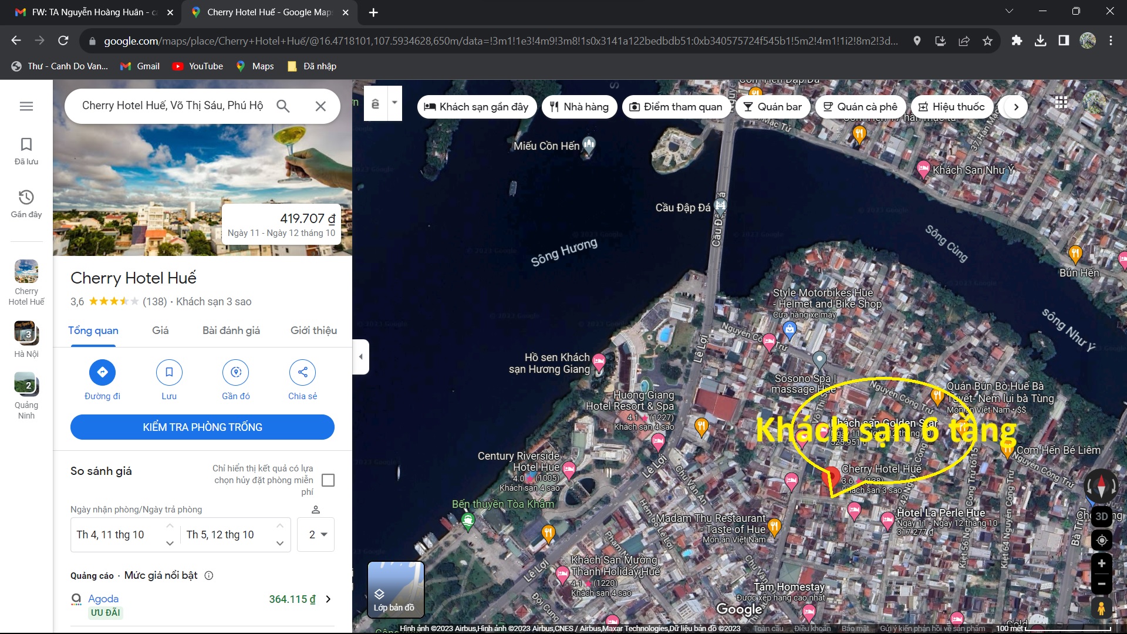The height and width of the screenshot is (634, 1127).
Task: Click the my location target button
Action: point(1102,540)
